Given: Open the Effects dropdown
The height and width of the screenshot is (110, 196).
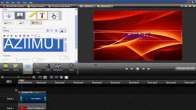Looking at the screenshot, I should point(36,23).
